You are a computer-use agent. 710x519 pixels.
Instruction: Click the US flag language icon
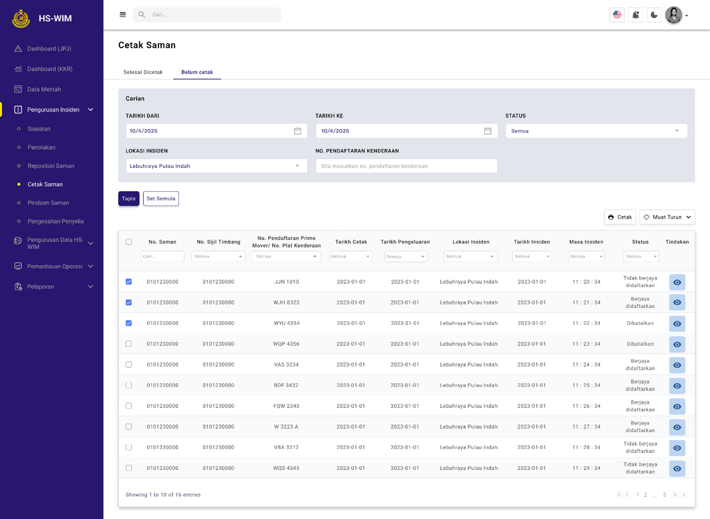(617, 15)
